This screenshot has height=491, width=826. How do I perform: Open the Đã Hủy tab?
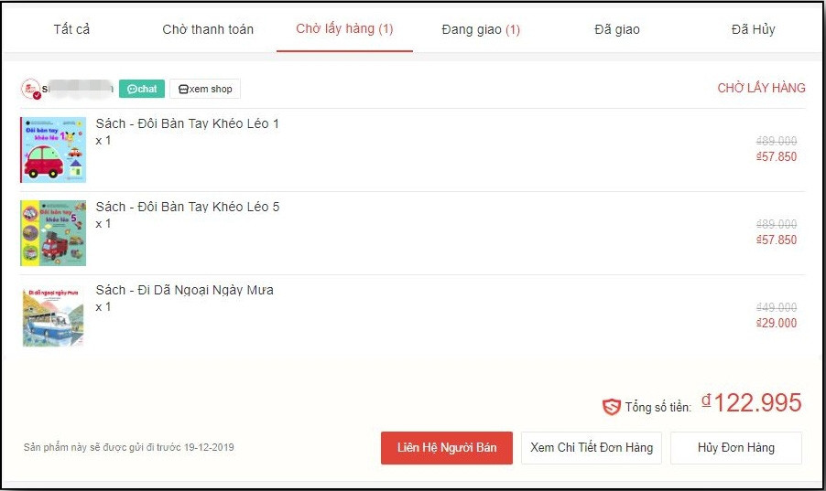pos(753,29)
